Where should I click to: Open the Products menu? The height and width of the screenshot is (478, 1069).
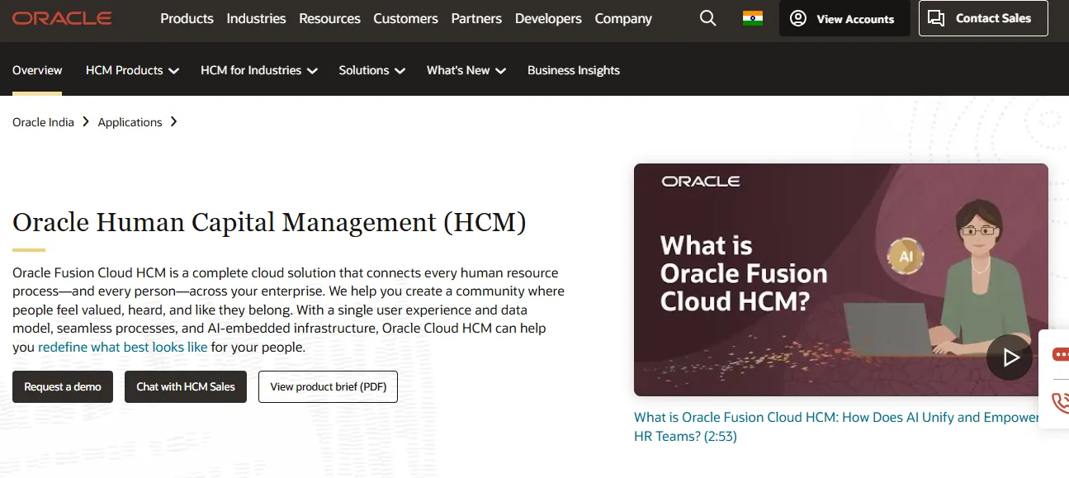(x=187, y=18)
